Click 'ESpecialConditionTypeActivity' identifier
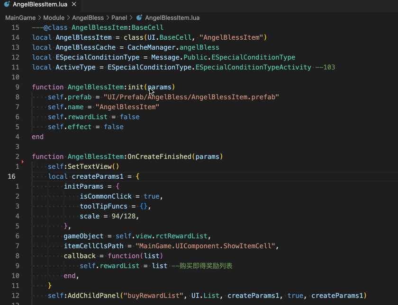This screenshot has height=305, width=398. click(253, 67)
